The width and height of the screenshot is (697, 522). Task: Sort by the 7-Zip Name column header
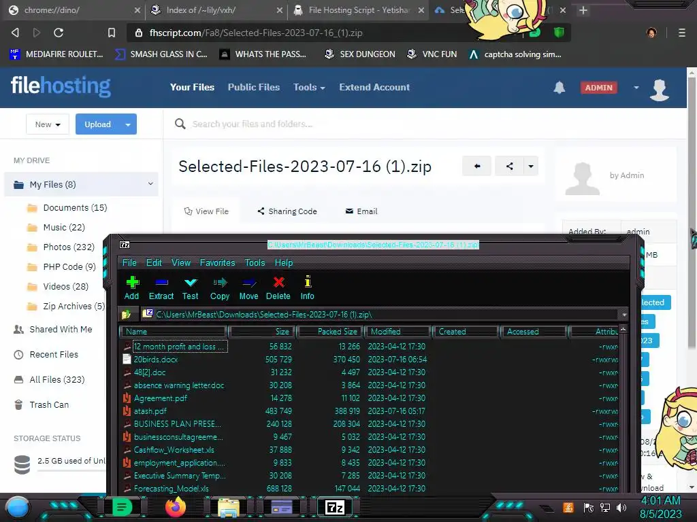(174, 332)
